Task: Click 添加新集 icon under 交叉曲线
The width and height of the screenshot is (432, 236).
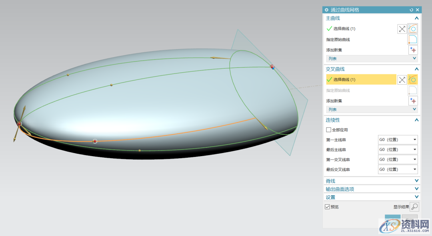Action: (413, 101)
